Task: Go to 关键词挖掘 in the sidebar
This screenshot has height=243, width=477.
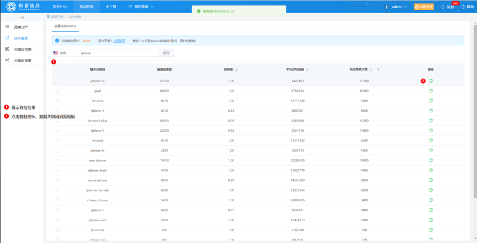Action: pos(23,50)
